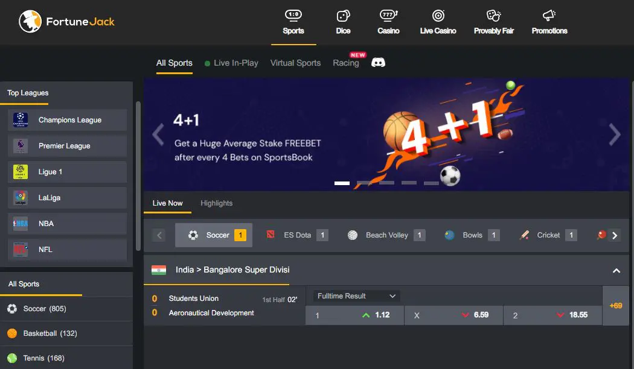This screenshot has height=369, width=634.
Task: Expand the +69 more markets
Action: pos(616,306)
